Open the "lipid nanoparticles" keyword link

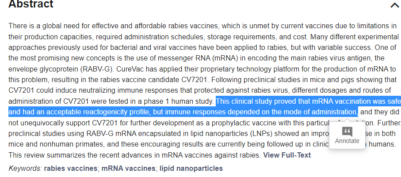click(191, 168)
